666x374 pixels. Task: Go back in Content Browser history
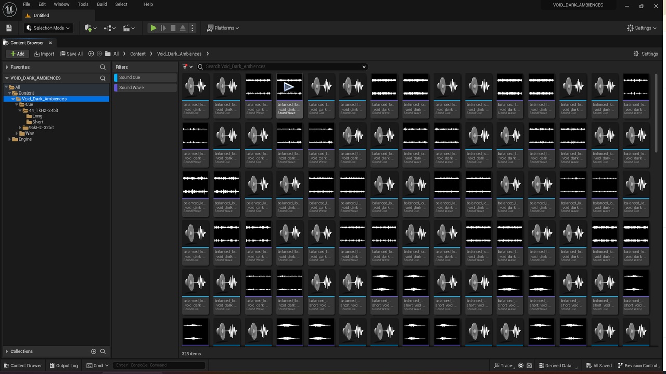(91, 54)
